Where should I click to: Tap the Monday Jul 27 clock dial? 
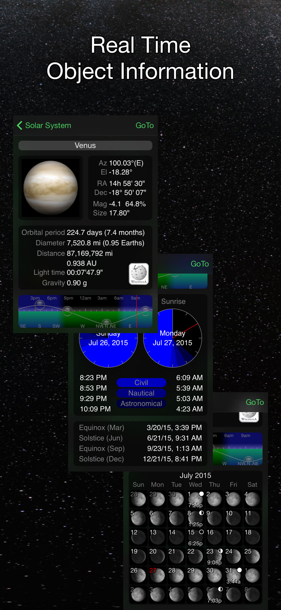point(172,338)
